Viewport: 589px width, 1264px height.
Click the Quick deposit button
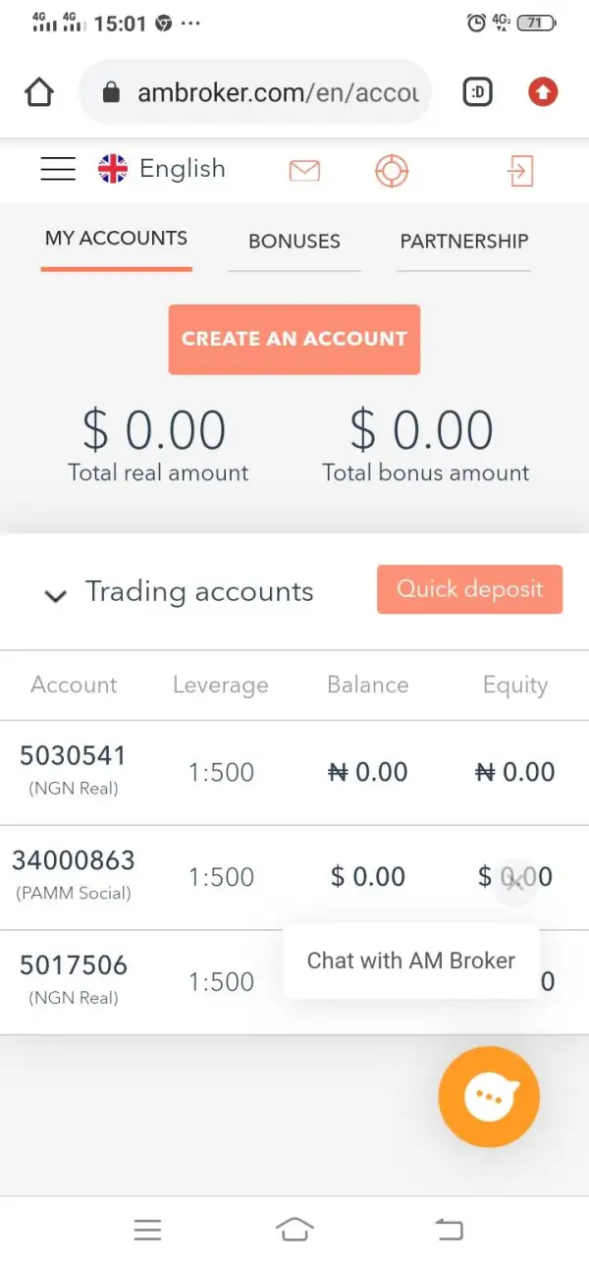[469, 589]
